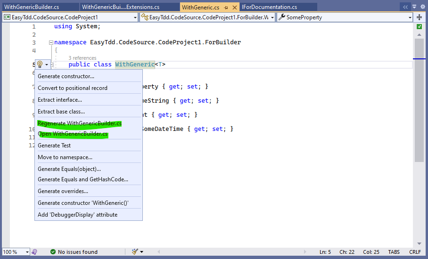The width and height of the screenshot is (428, 259).
Task: Click the No issues found indicator
Action: pyautogui.click(x=74, y=251)
